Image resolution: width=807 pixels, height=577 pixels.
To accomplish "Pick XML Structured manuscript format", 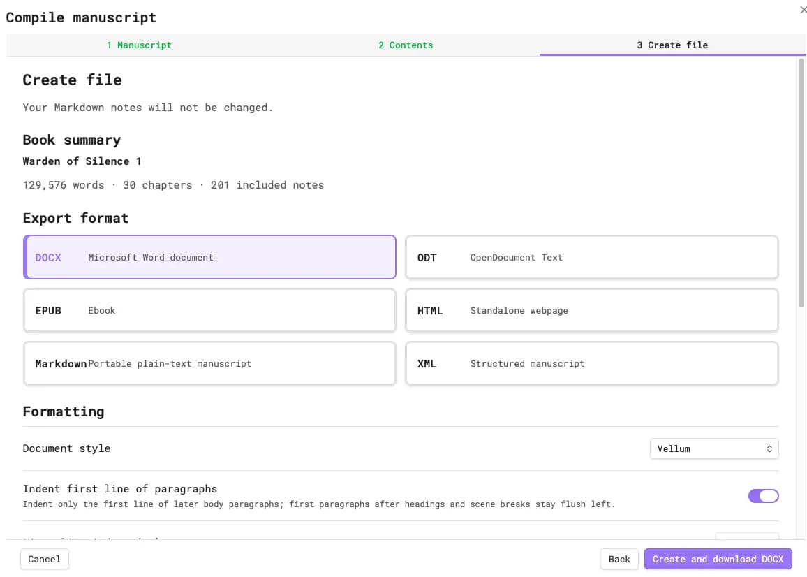I will [x=592, y=363].
